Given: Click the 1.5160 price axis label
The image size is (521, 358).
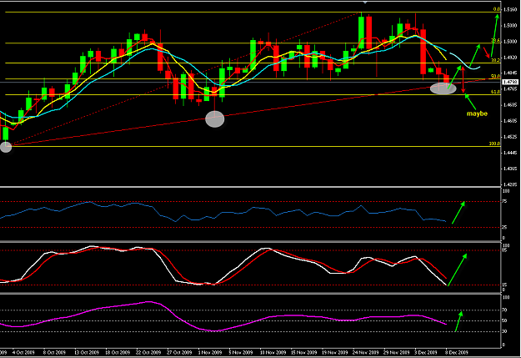Looking at the screenshot, I should pos(510,10).
